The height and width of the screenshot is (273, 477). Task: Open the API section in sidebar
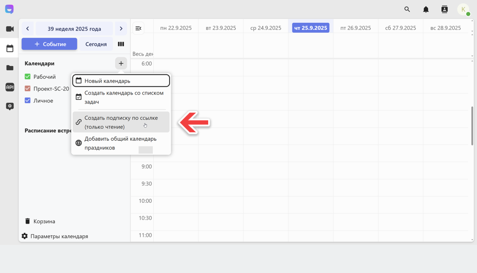click(x=9, y=87)
